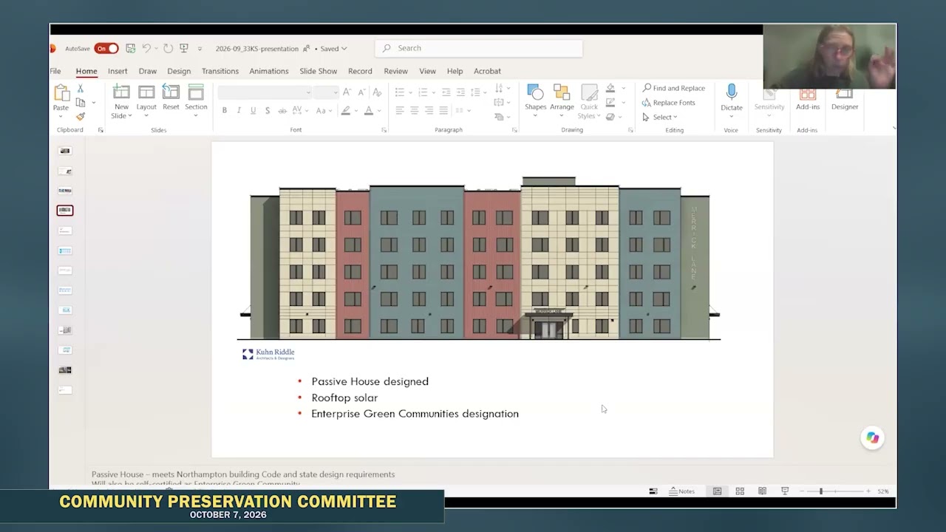The width and height of the screenshot is (946, 532).
Task: Toggle Strikethrough formatting
Action: [x=282, y=111]
